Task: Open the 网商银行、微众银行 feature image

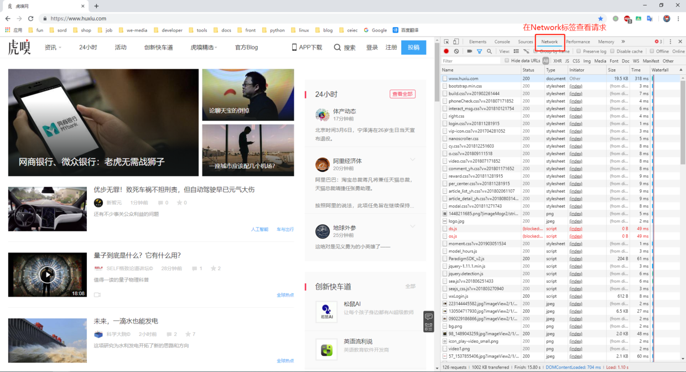Action: click(x=103, y=122)
